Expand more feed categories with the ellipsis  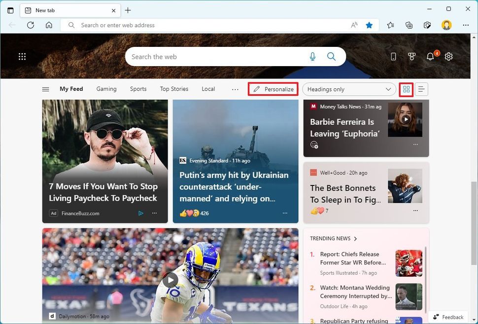pyautogui.click(x=235, y=89)
